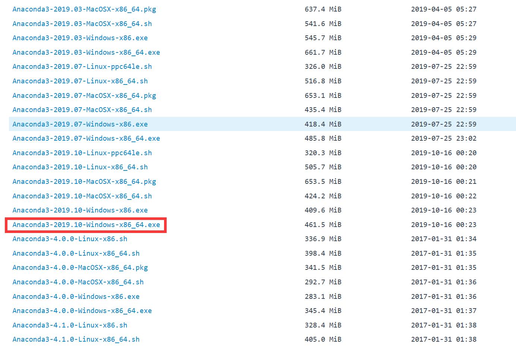Click the Anaconda3-2019.10-Linux-x86_64.sh link
Screen dimensions: 516x348
80,167
